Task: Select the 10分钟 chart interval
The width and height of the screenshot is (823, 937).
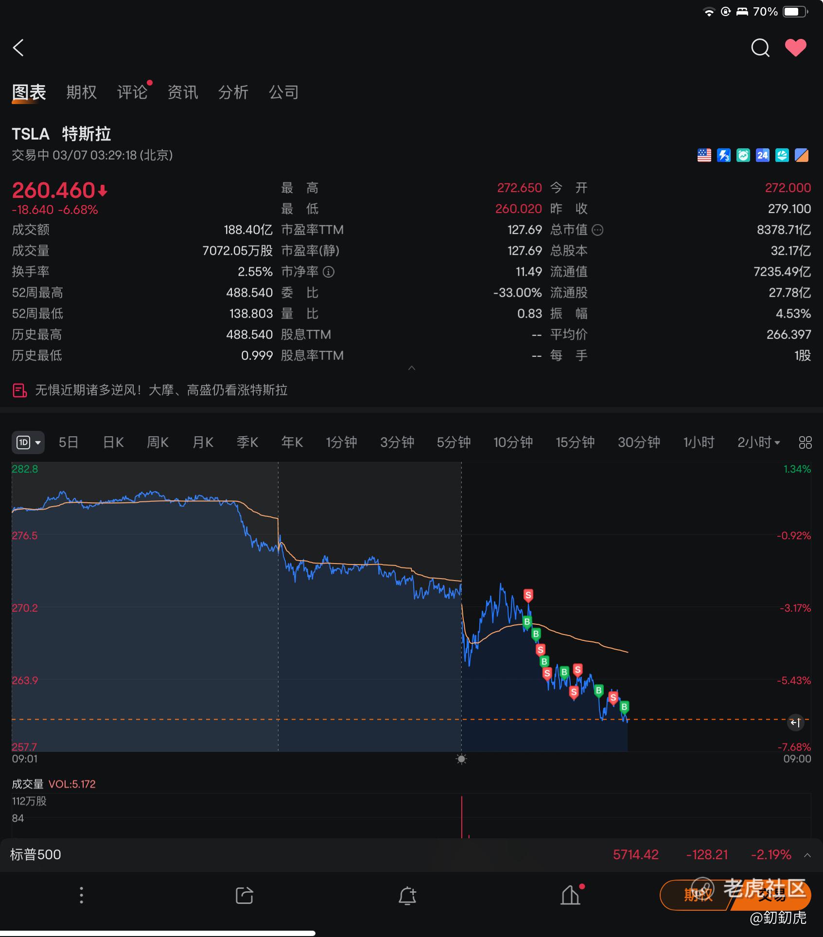Action: [x=513, y=442]
